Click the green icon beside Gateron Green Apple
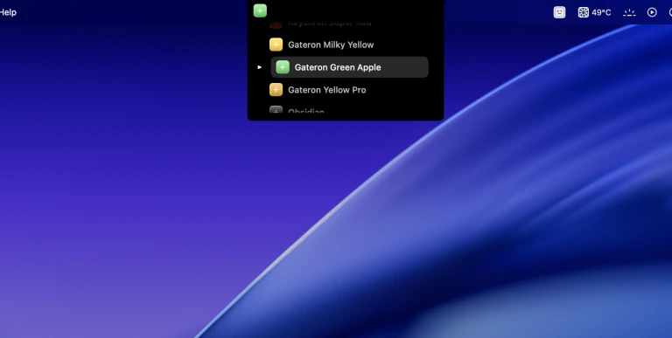 (283, 67)
